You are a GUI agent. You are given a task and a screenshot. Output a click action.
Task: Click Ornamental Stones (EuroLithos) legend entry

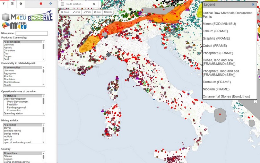226,96
